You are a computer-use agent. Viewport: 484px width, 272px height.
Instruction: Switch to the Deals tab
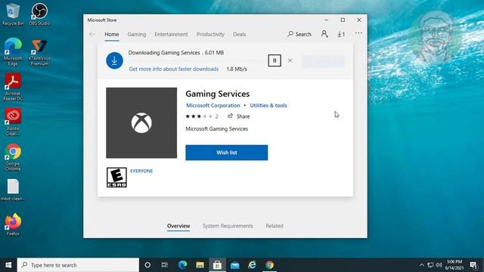(239, 34)
